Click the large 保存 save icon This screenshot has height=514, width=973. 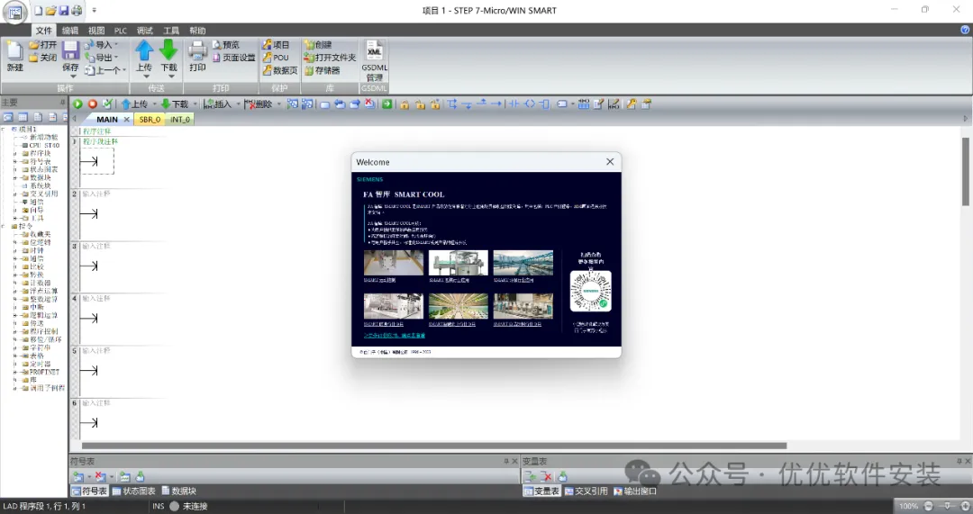71,50
